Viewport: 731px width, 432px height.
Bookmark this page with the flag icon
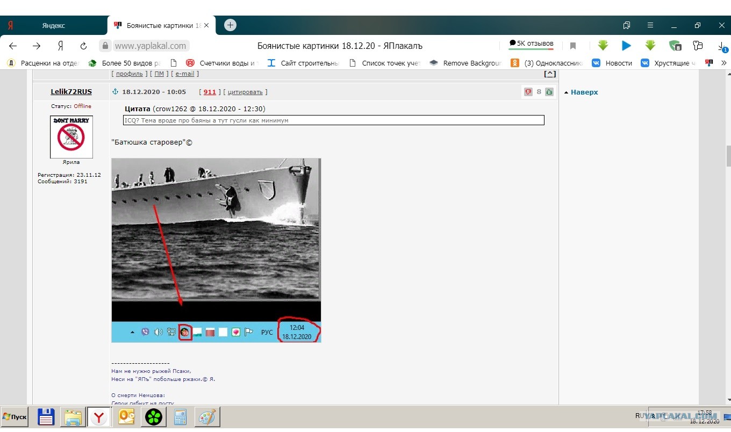(573, 46)
